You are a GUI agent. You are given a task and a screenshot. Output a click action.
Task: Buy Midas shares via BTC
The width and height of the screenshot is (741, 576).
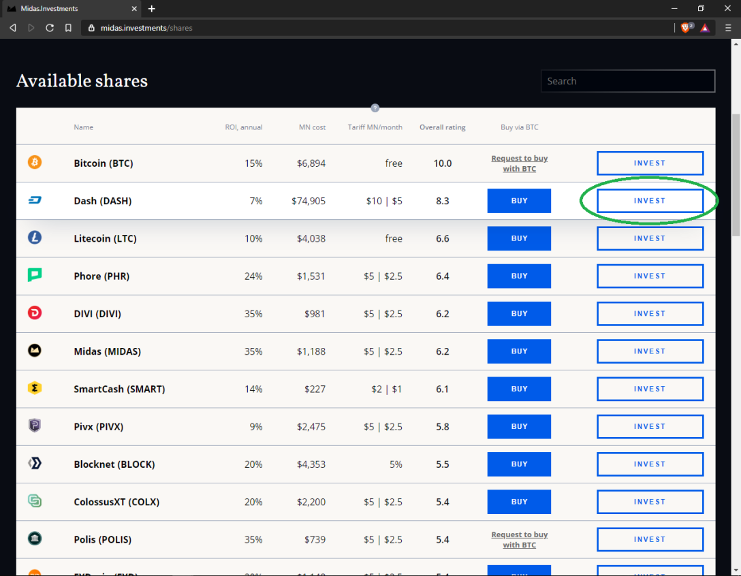519,351
